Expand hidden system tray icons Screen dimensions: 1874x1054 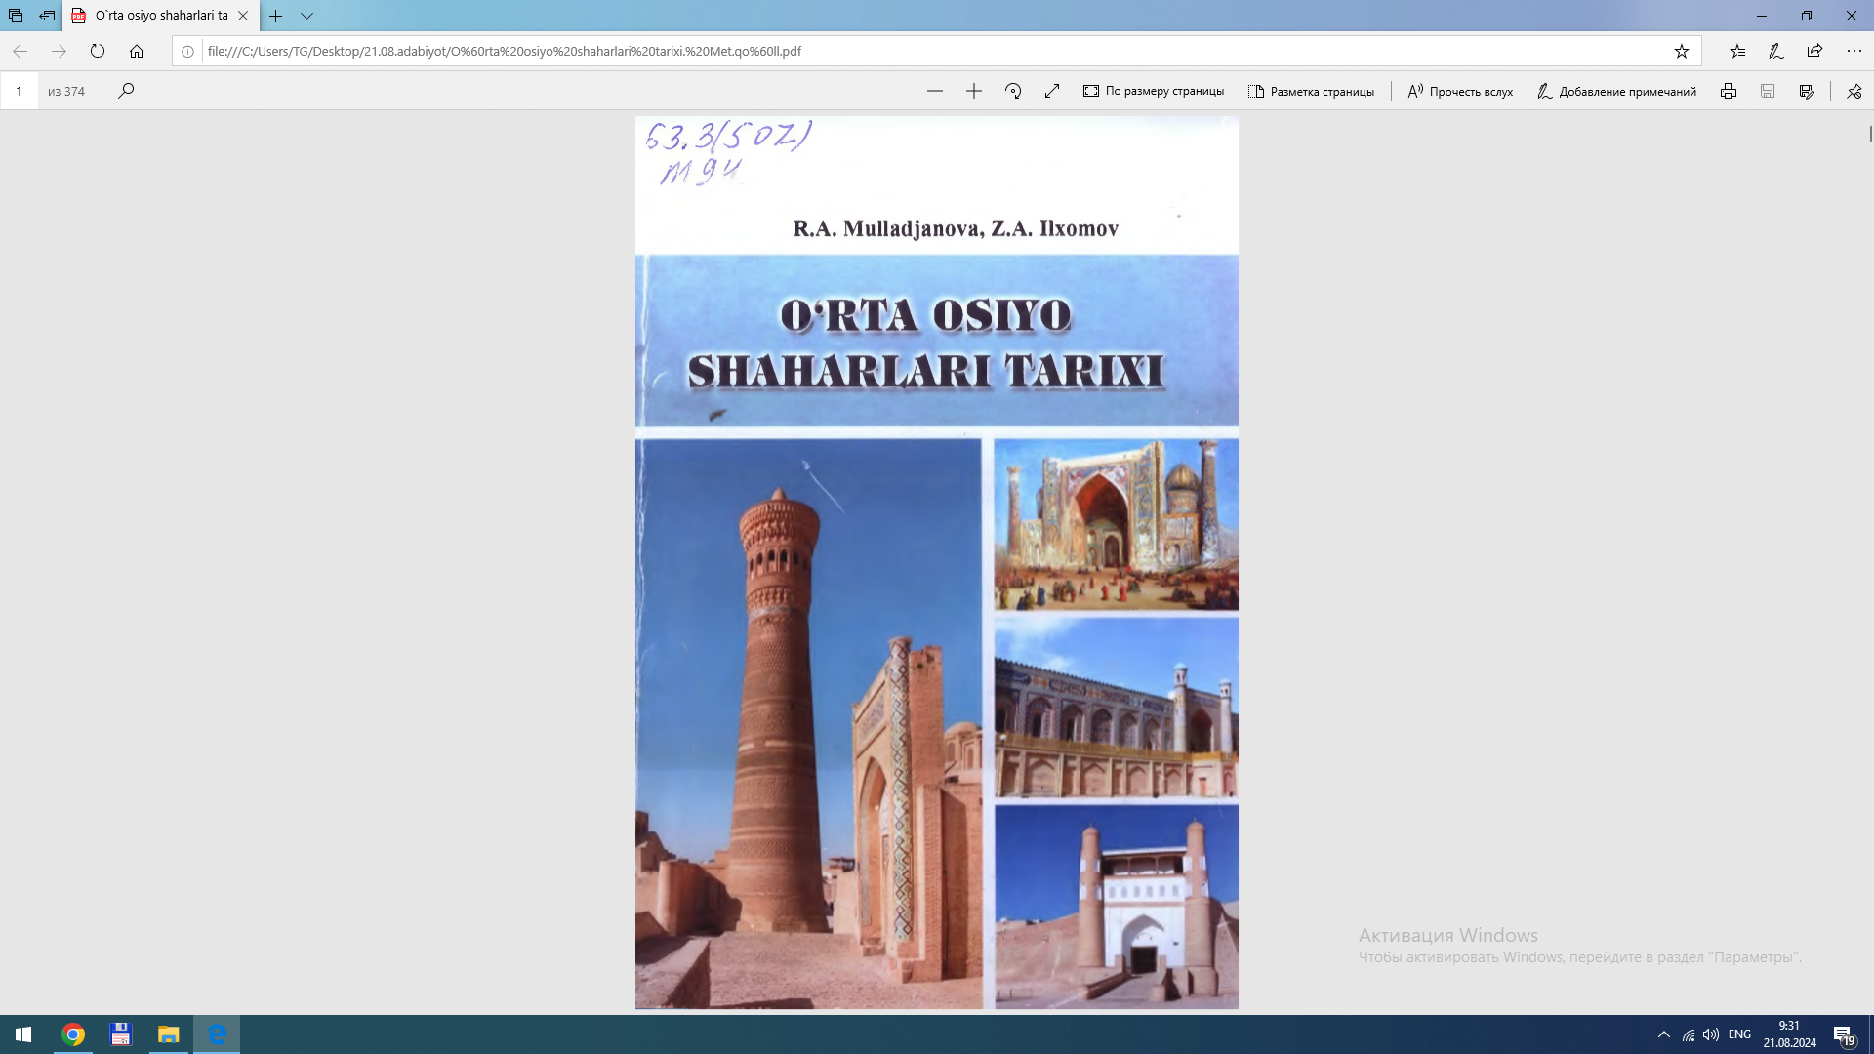click(x=1665, y=1034)
